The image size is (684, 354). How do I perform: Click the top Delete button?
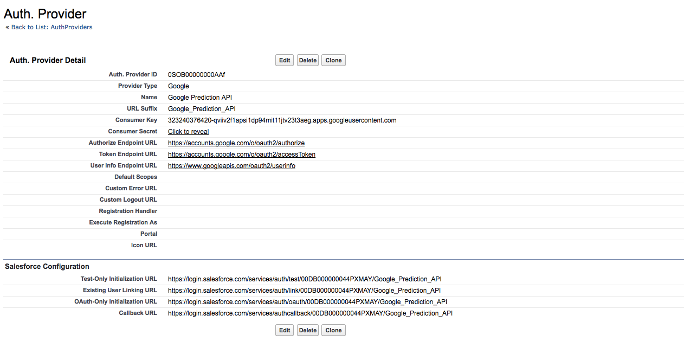click(x=308, y=60)
